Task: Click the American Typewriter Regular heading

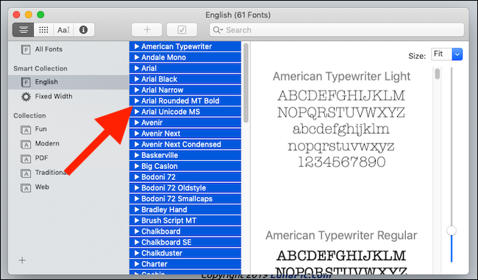Action: (x=341, y=235)
